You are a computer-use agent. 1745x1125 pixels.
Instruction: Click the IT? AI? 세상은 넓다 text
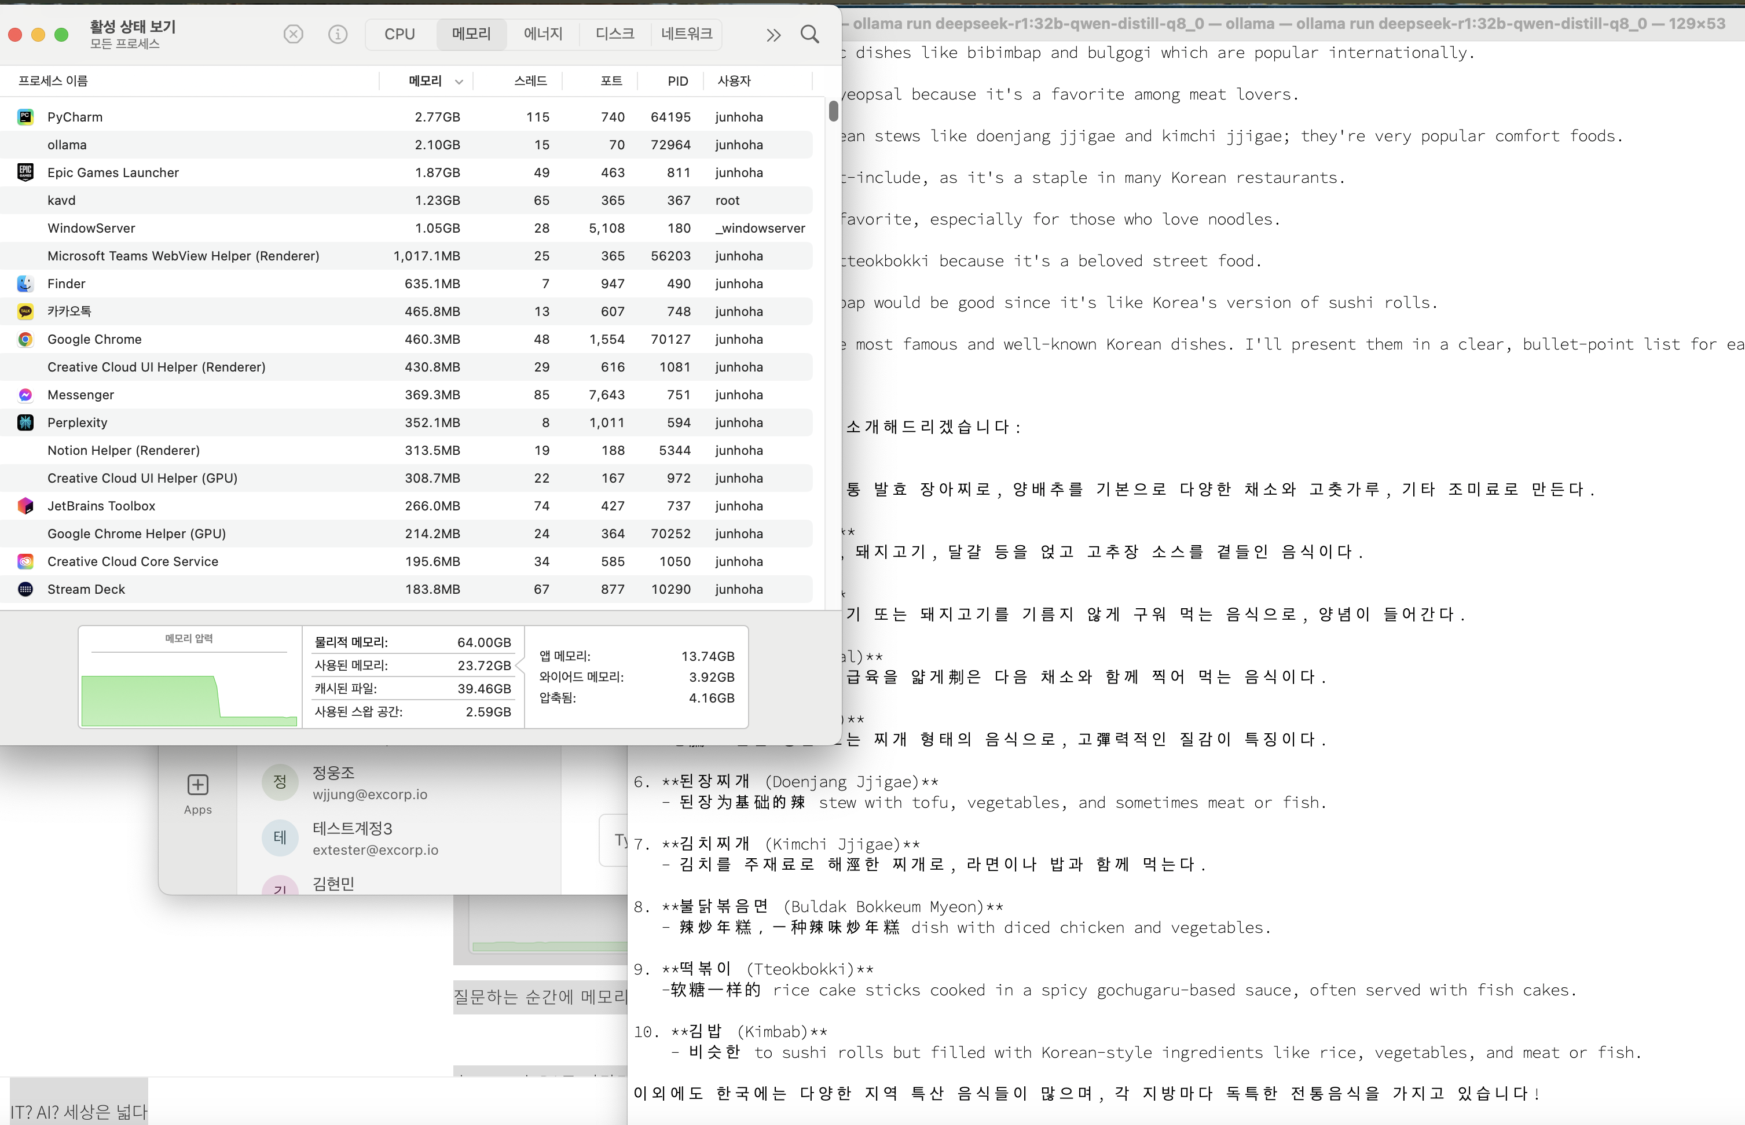coord(79,1112)
